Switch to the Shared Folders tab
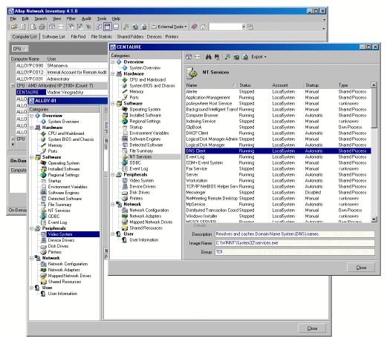This screenshot has width=387, height=344. [x=130, y=36]
